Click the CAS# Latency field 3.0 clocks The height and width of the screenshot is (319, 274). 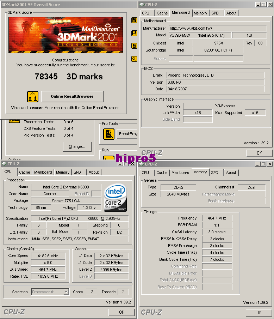click(217, 232)
